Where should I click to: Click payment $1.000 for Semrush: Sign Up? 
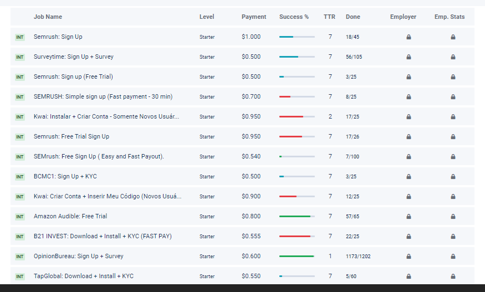(251, 37)
